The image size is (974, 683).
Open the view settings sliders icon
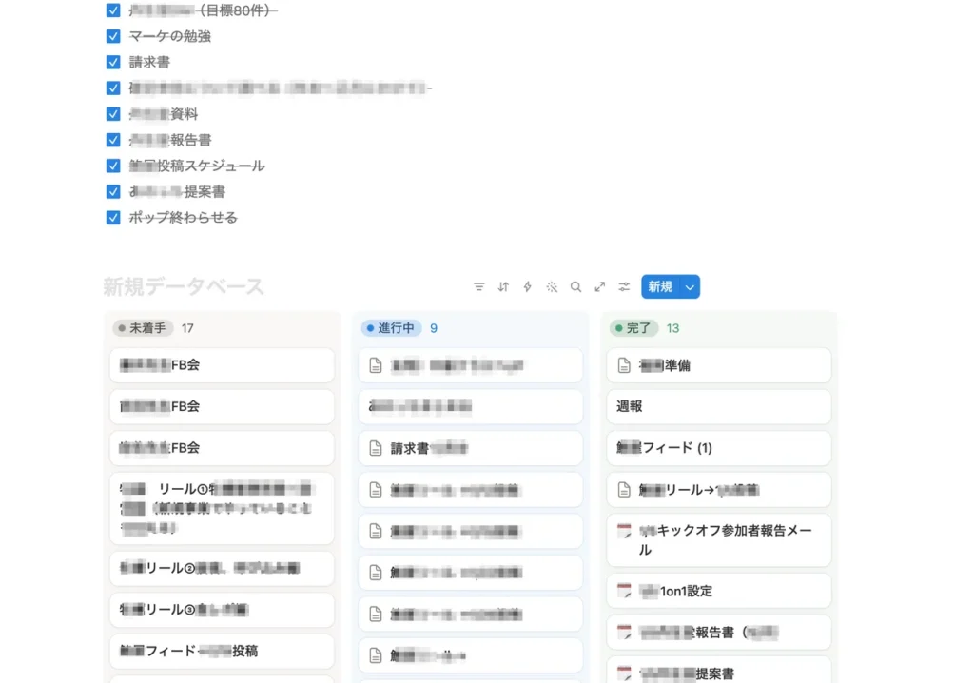coord(624,286)
